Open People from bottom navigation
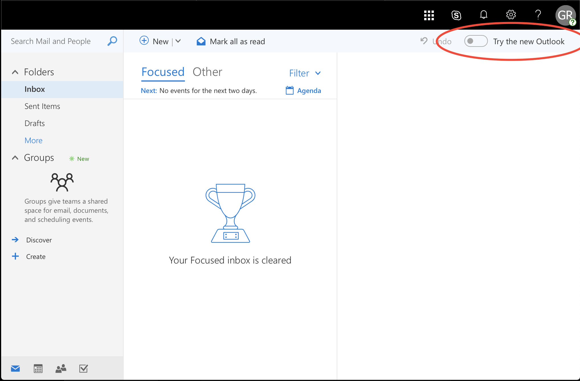Image resolution: width=580 pixels, height=381 pixels. pos(61,368)
